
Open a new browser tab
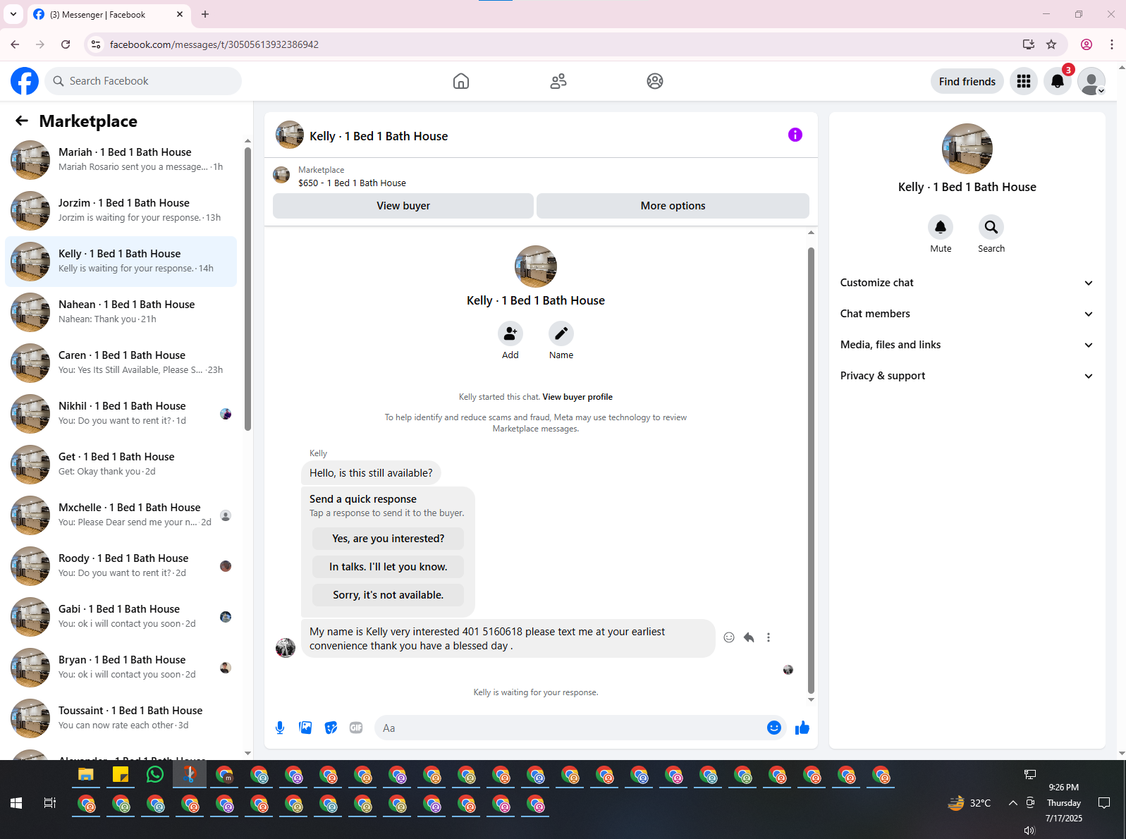(x=205, y=14)
